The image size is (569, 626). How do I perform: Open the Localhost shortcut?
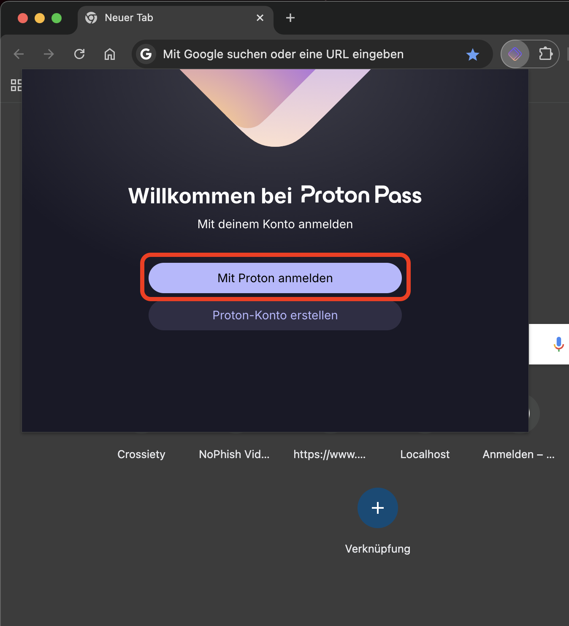(x=425, y=454)
